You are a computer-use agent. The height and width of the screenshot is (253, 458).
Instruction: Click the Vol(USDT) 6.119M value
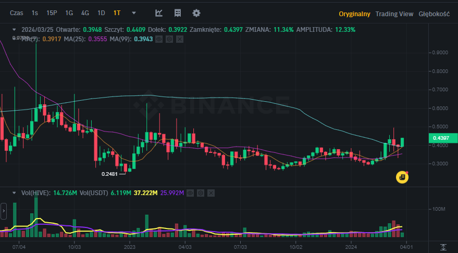click(x=121, y=193)
